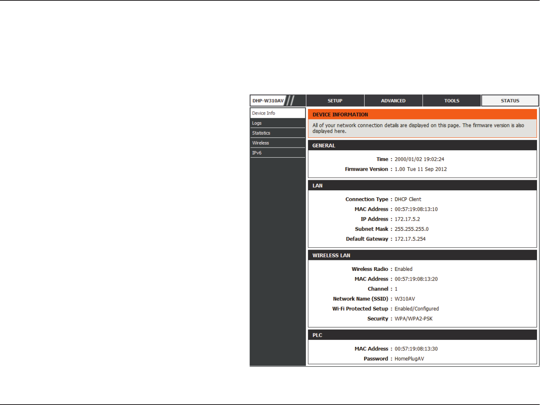Click the SSID value W310AV
Viewport: 540px width, 405px height.
pos(405,299)
